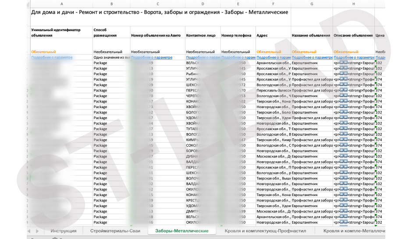Open the Инструкция sheet tab
The width and height of the screenshot is (412, 239).
64,231
